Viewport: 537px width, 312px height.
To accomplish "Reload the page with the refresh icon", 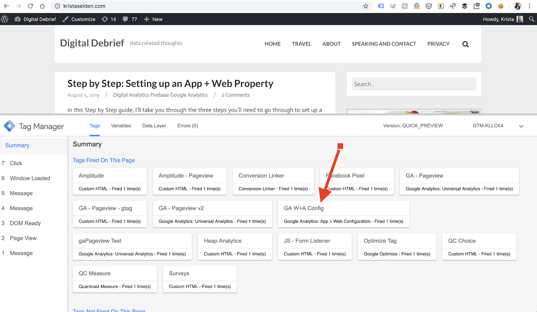I will click(x=30, y=6).
